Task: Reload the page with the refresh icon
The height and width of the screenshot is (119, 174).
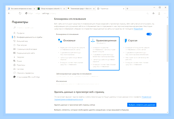Action: pos(20,13)
